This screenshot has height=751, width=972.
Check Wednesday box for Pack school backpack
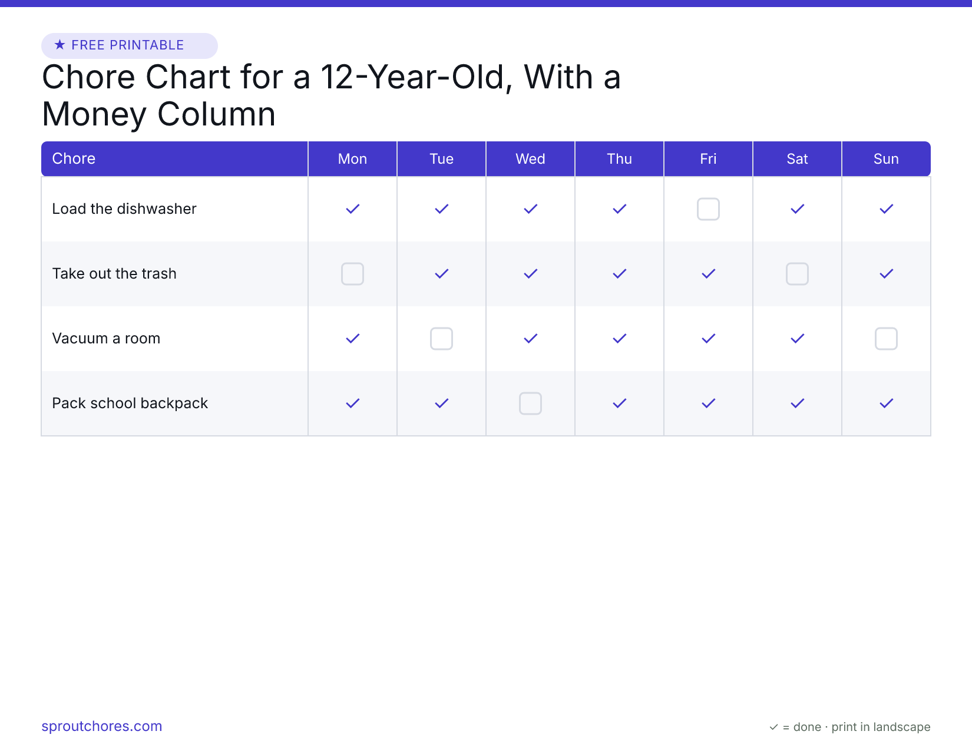point(530,403)
